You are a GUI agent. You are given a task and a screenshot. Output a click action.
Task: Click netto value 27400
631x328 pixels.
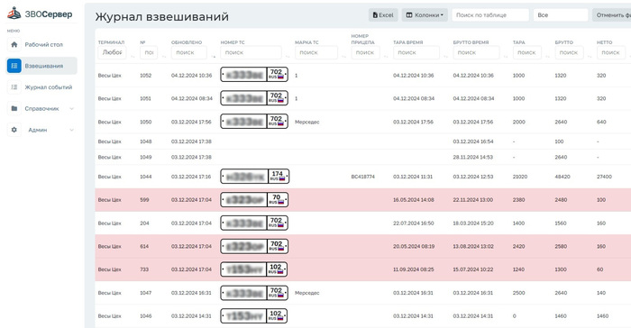[604, 177]
